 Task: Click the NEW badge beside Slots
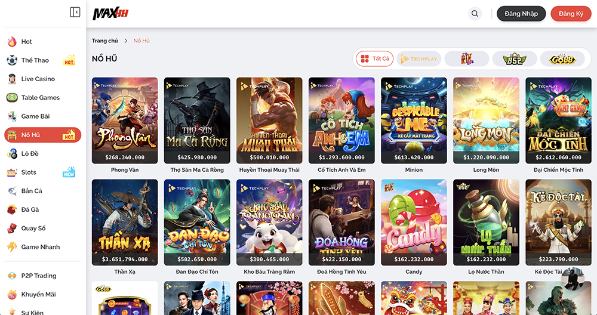click(x=69, y=172)
